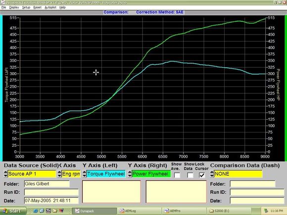Click the green Power Flywheel field
Image resolution: width=287 pixels, height=215 pixels.
click(x=151, y=174)
